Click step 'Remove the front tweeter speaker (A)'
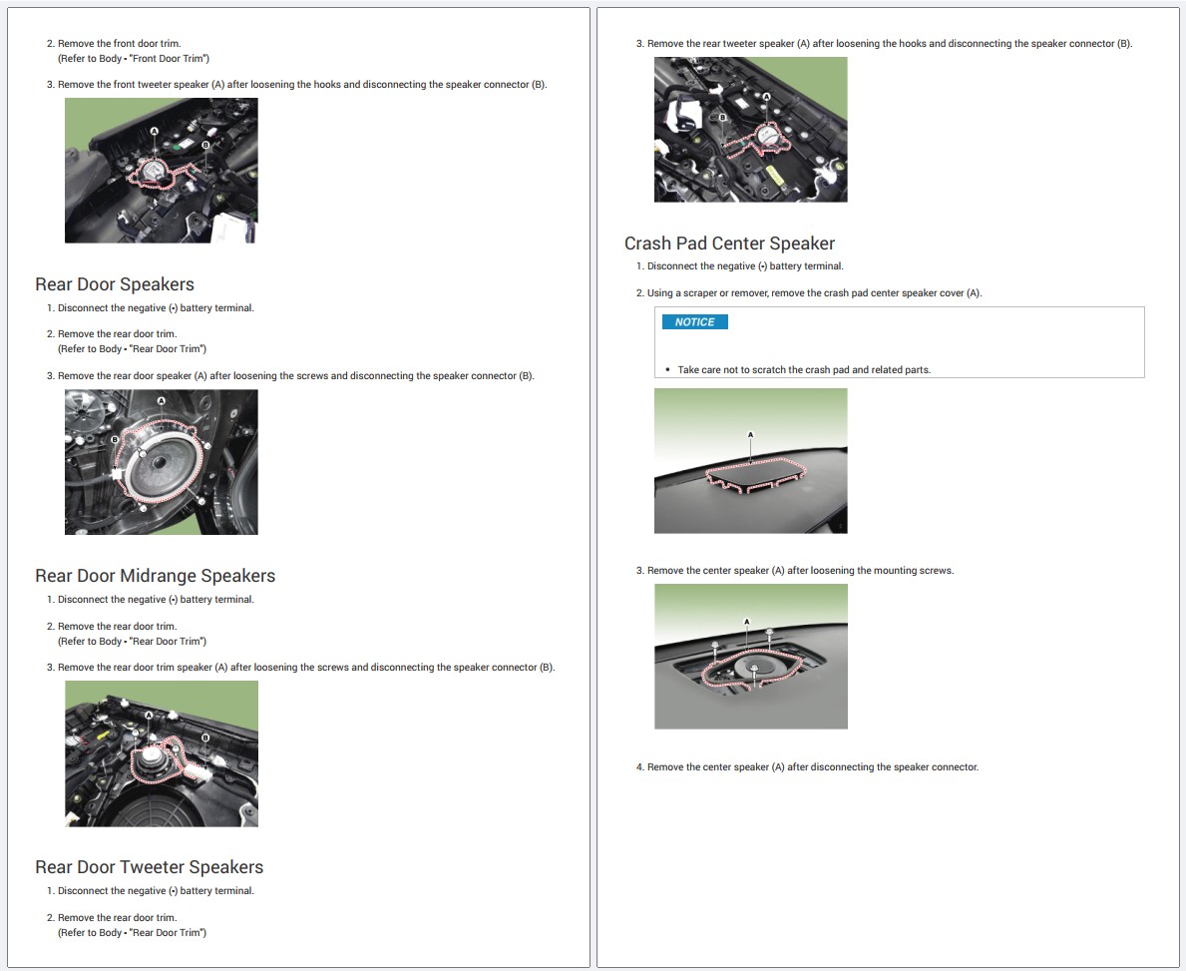The height and width of the screenshot is (971, 1186). click(x=302, y=85)
